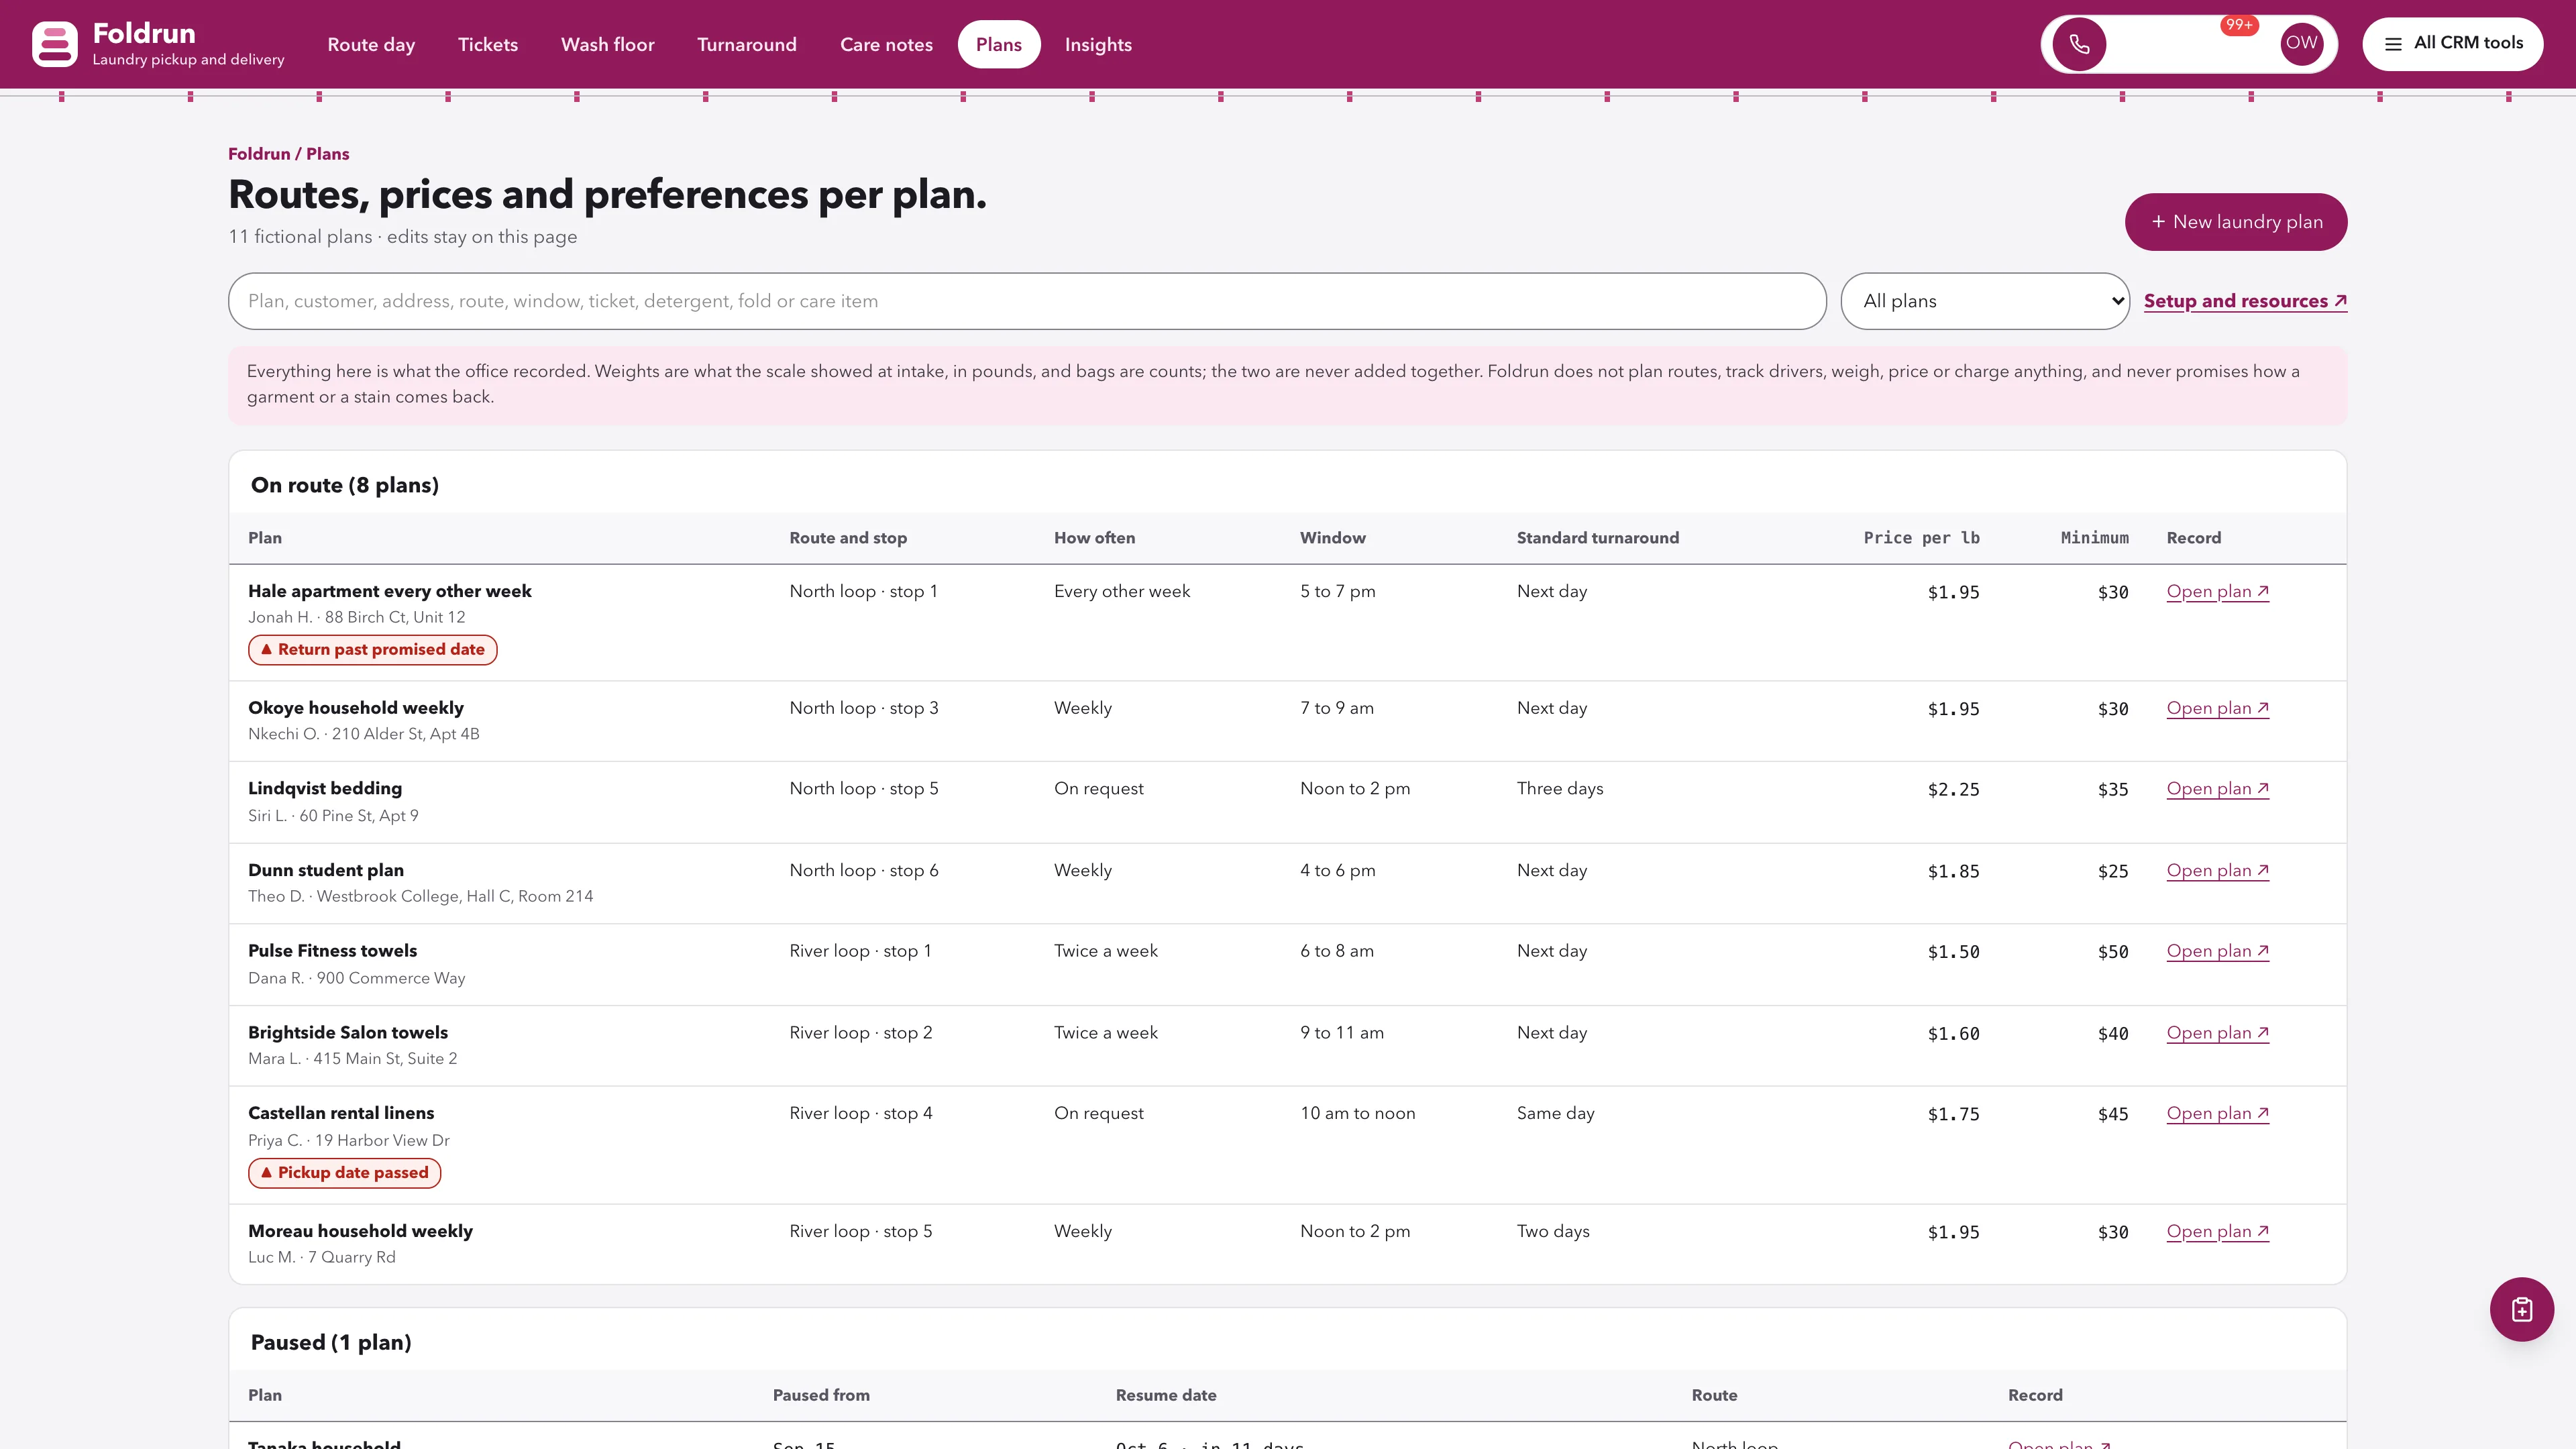Open plan for Lindqvist bedding

[x=2217, y=789]
